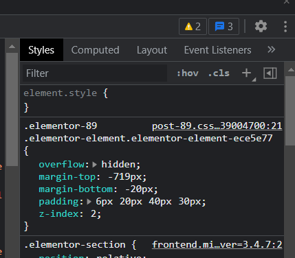Expand the padding shorthand property triangle
The height and width of the screenshot is (258, 295).
[89, 202]
